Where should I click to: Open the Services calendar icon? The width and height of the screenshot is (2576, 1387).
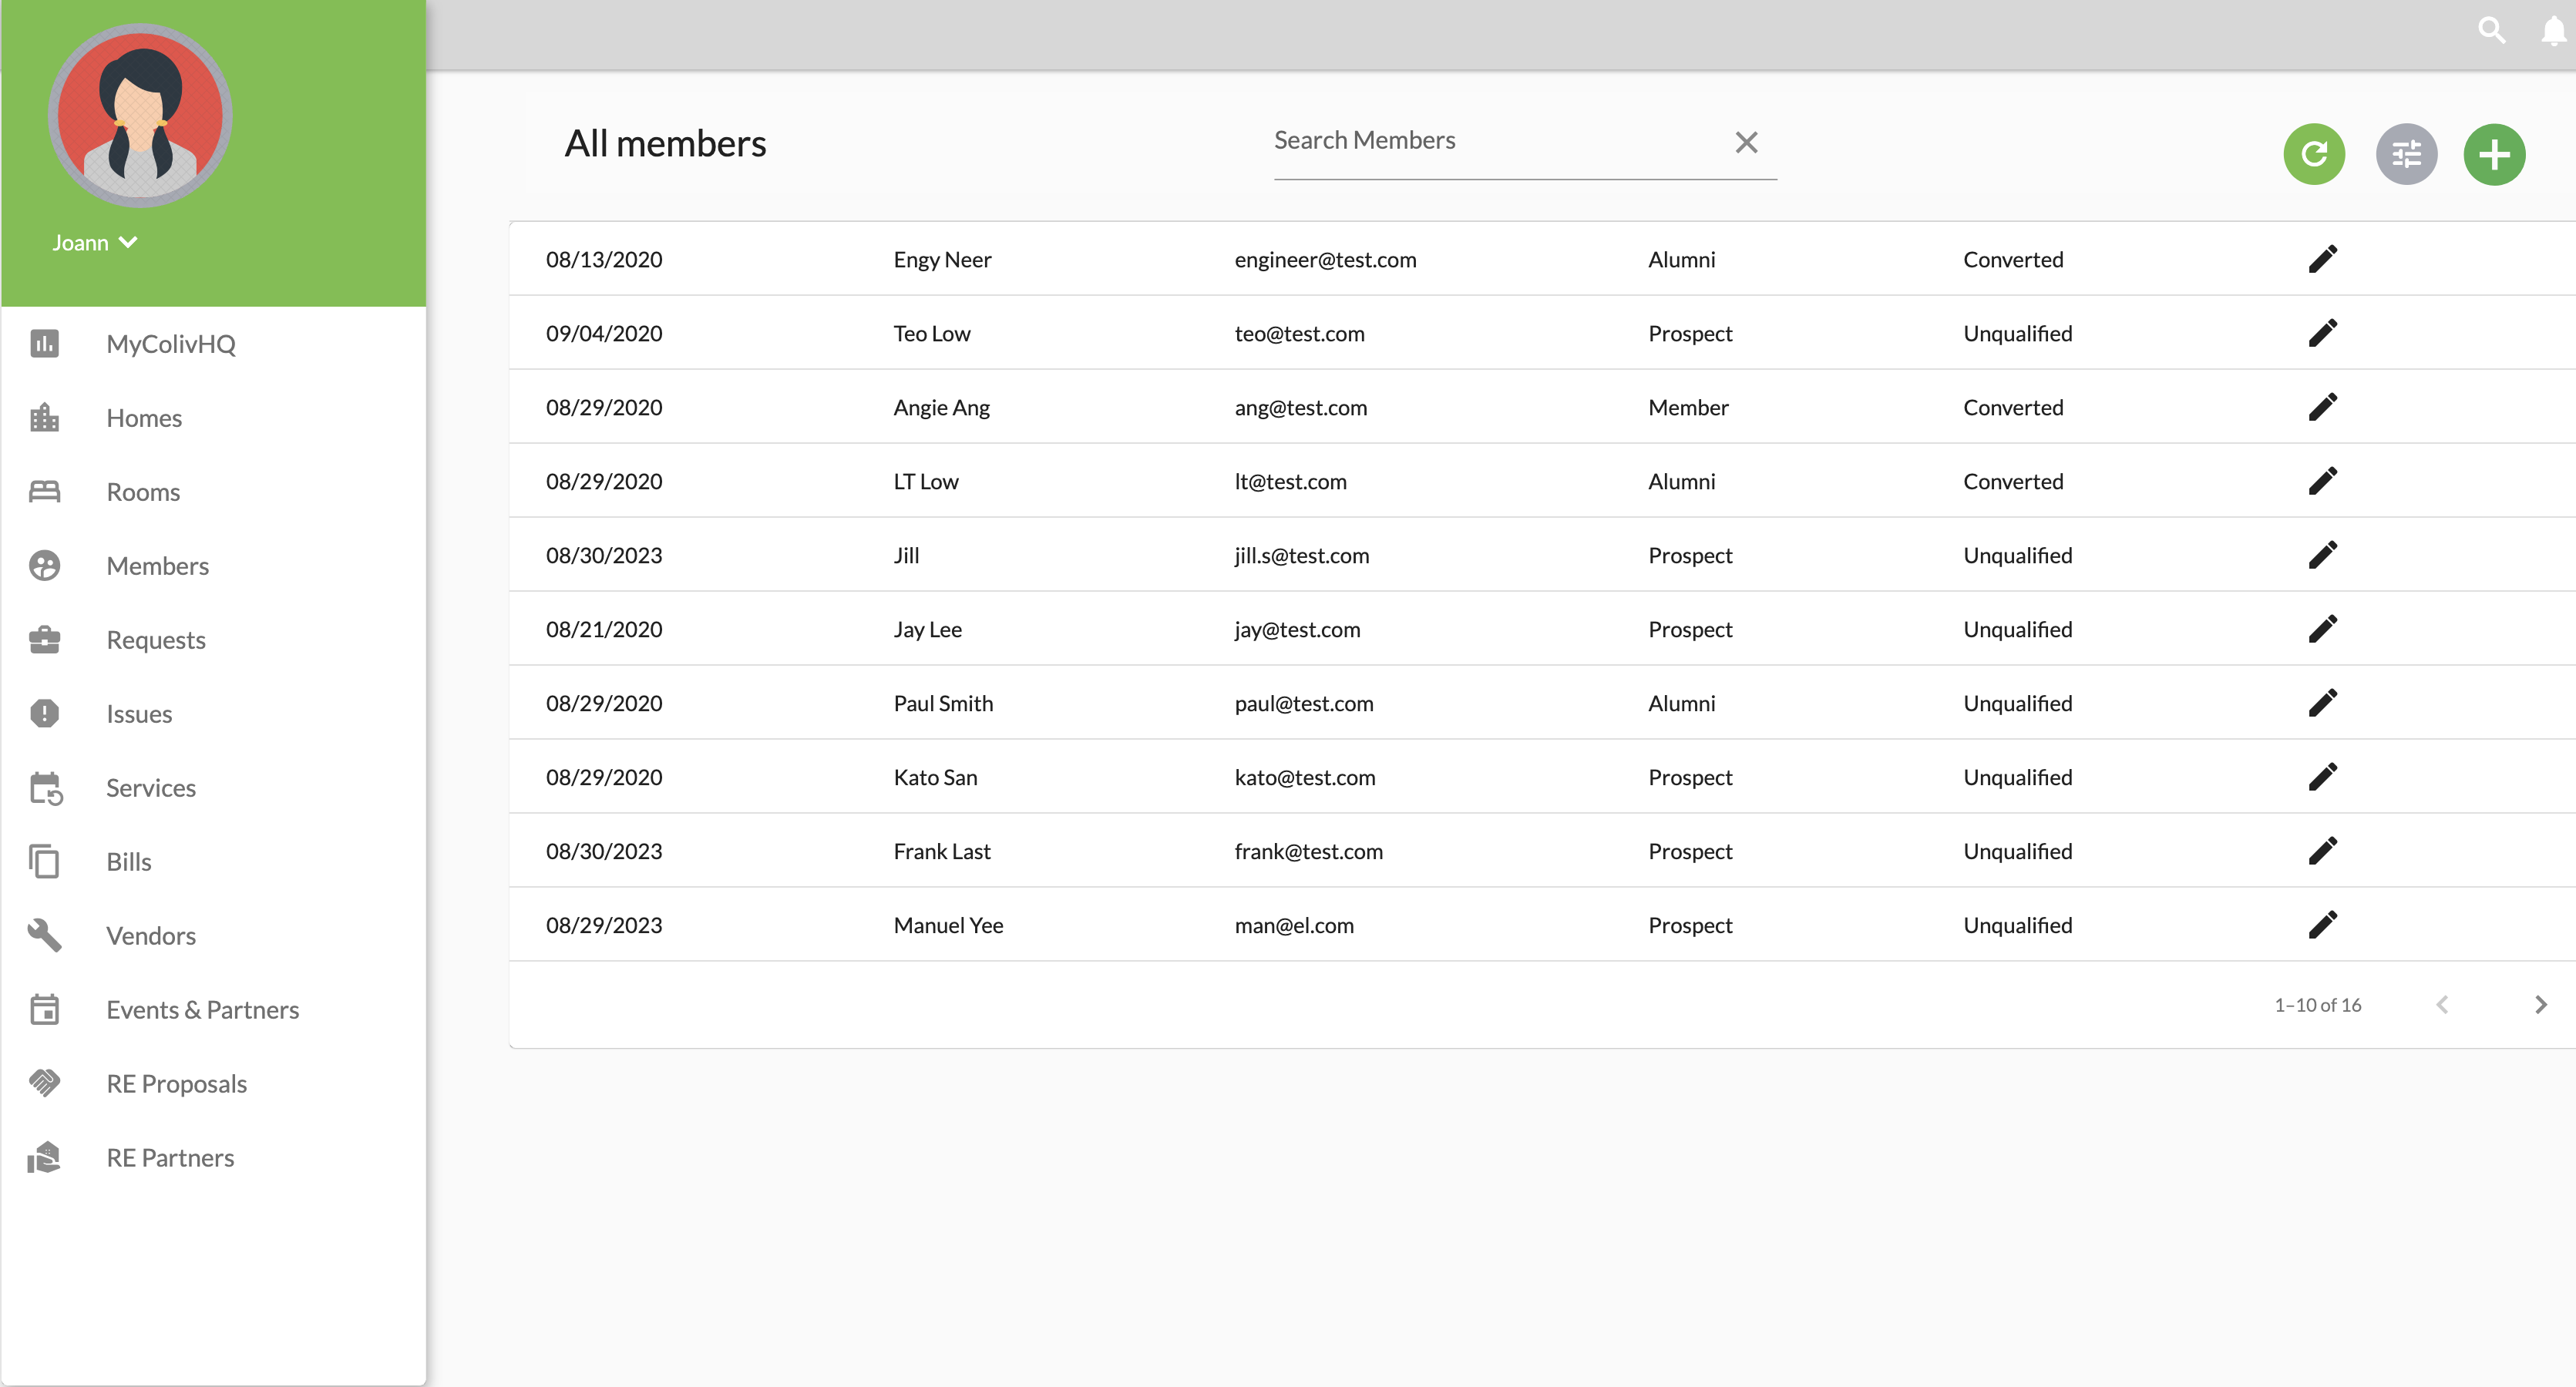point(44,787)
